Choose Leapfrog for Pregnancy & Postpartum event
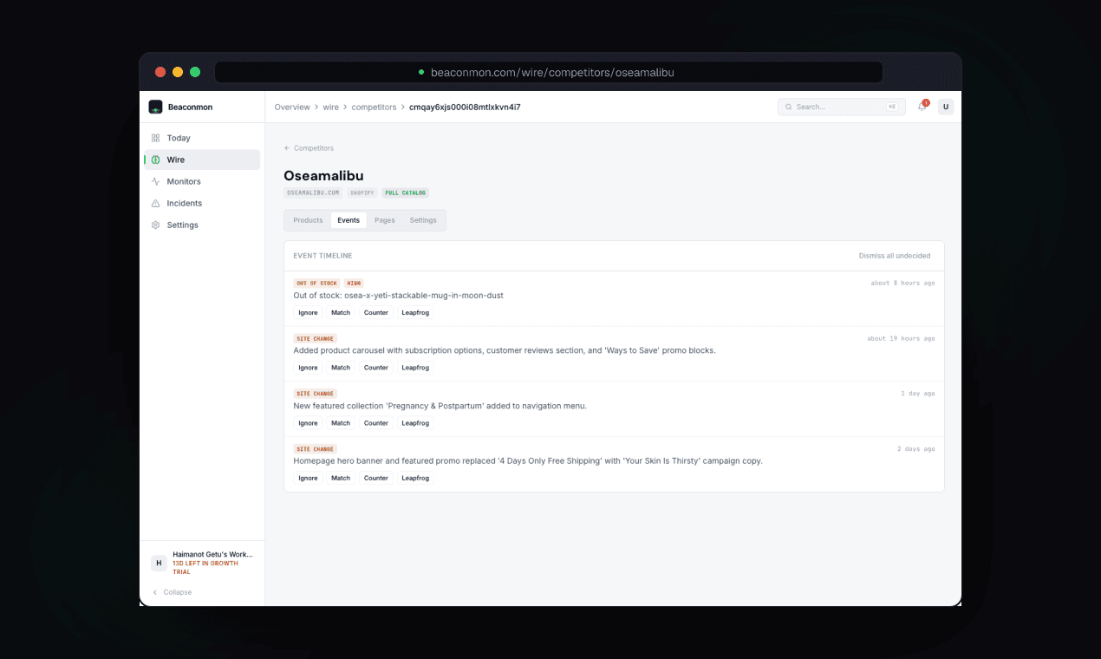Screen dimensions: 1101x659 [415, 423]
